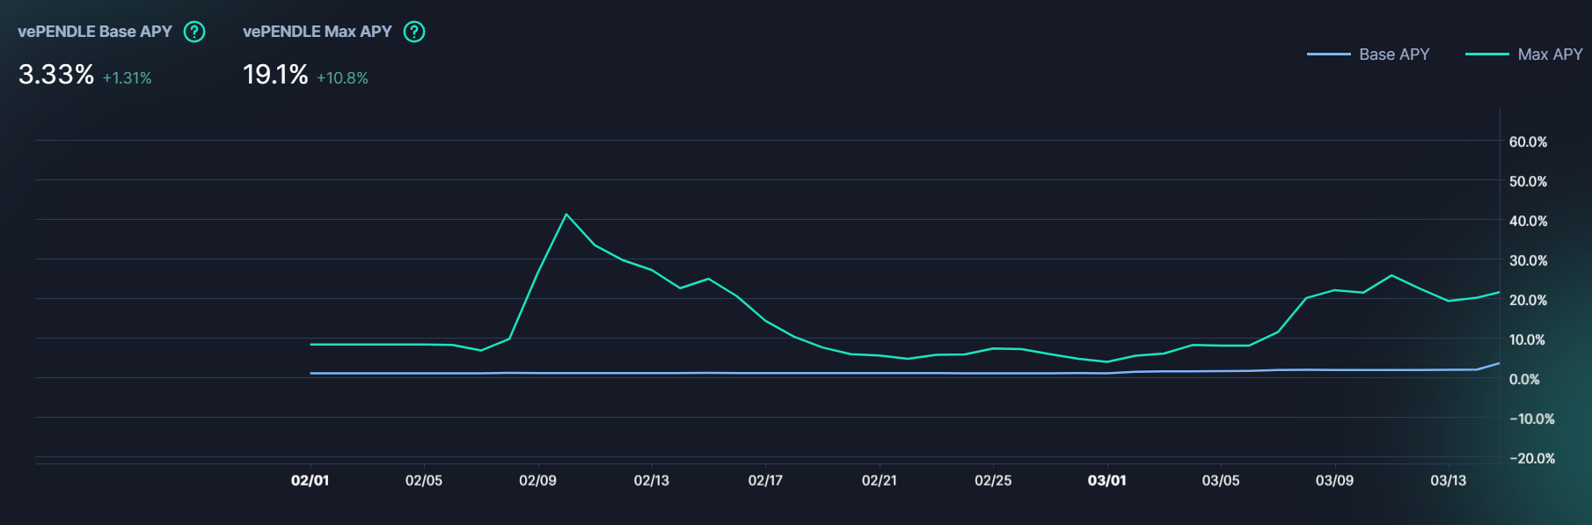
Task: Select the vePENDLE Max APY heading
Action: (x=318, y=32)
